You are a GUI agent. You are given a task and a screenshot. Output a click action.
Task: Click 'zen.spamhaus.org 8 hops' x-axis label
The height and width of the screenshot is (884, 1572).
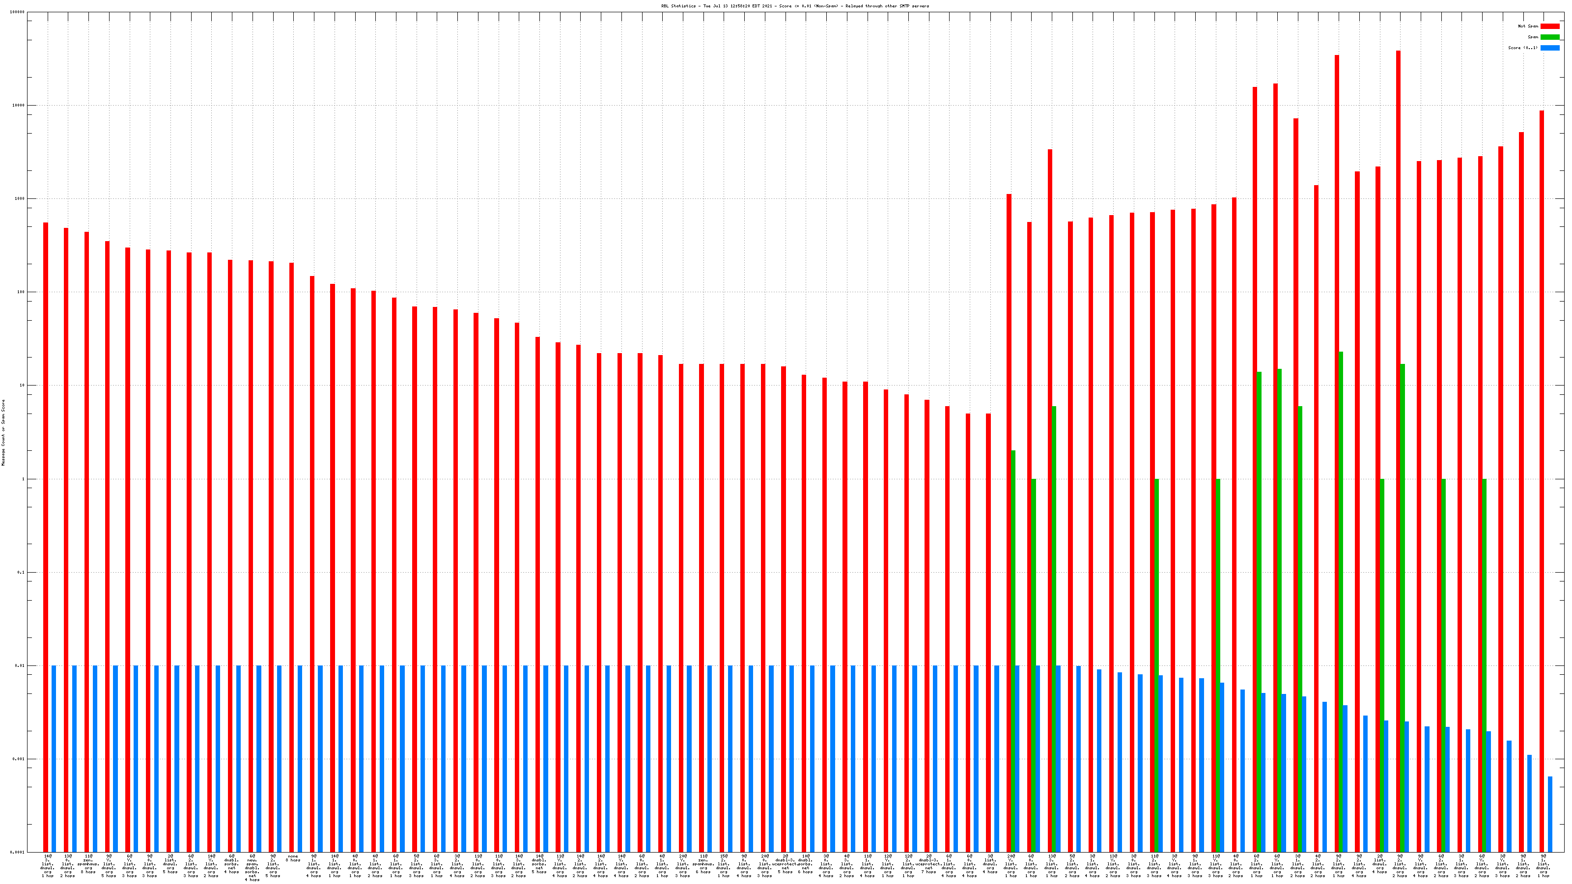click(x=88, y=864)
